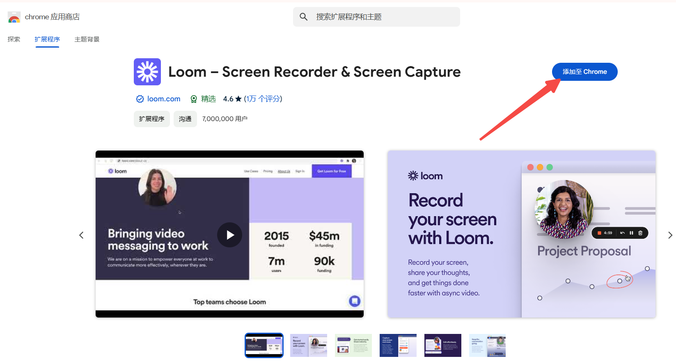The height and width of the screenshot is (361, 676).
Task: Click the 添加至 Chrome button
Action: (x=584, y=72)
